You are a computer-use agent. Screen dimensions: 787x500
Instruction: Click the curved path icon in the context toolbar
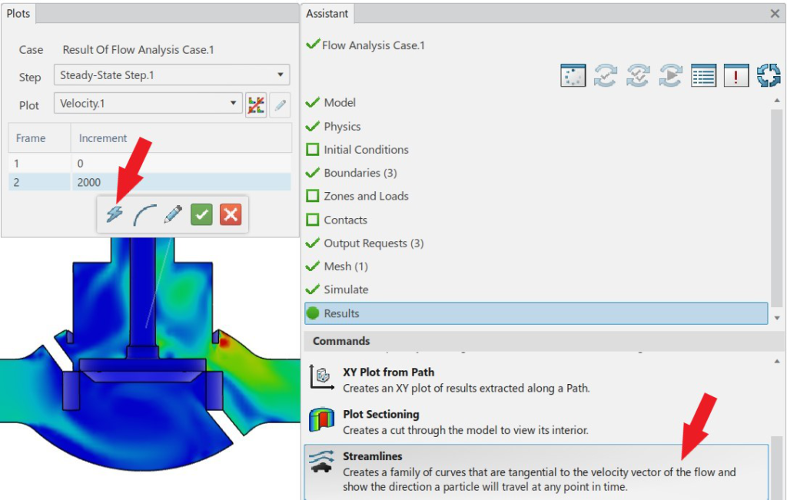(144, 214)
